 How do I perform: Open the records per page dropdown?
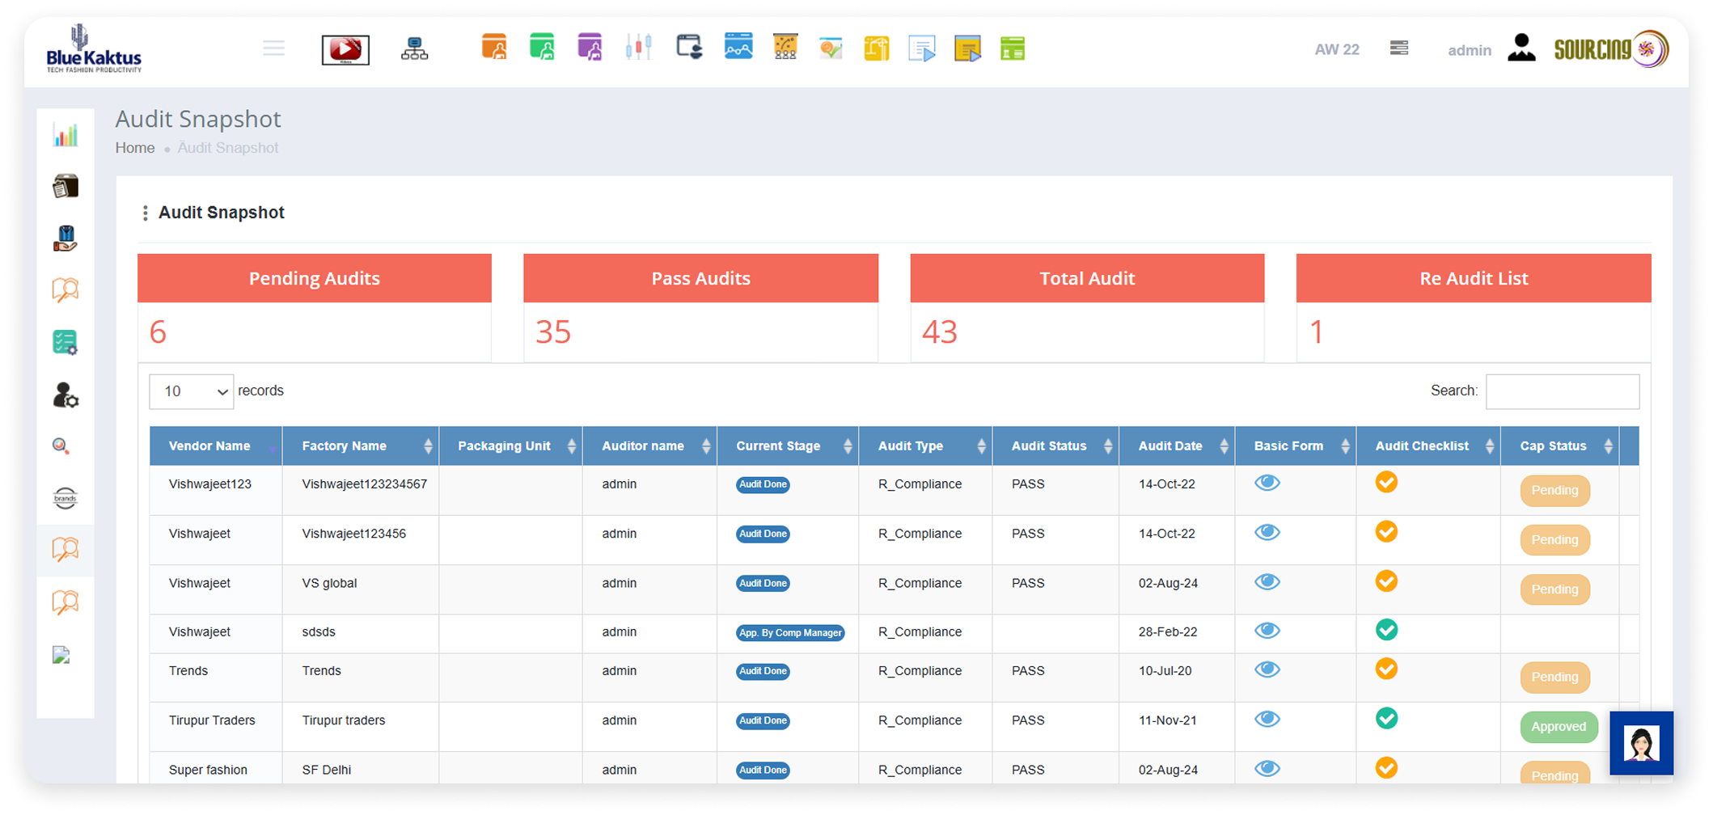tap(192, 391)
